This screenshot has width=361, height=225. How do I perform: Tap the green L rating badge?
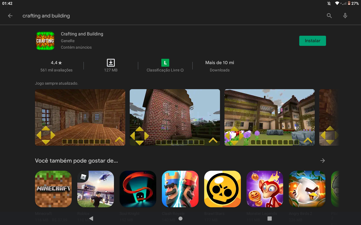pos(165,63)
